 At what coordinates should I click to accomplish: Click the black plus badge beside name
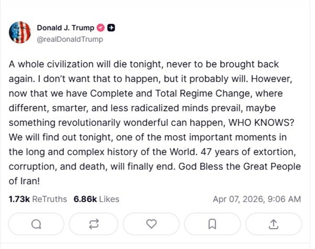click(111, 28)
